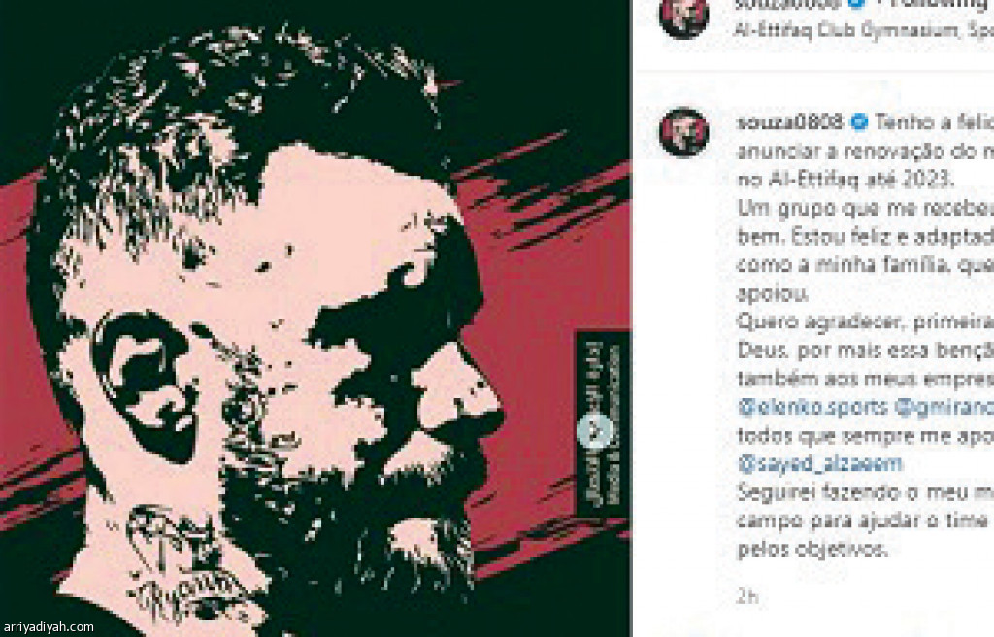Viewport: 994px width, 637px height.
Task: Click the illustrated portrait post image
Action: [x=315, y=318]
